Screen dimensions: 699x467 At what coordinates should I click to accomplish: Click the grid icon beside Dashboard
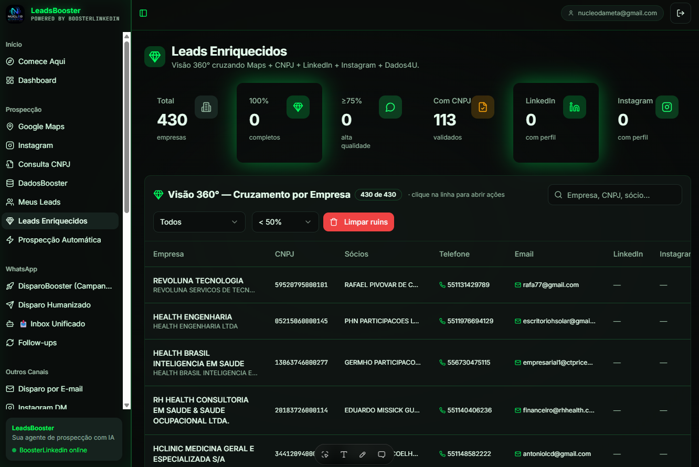click(x=9, y=80)
